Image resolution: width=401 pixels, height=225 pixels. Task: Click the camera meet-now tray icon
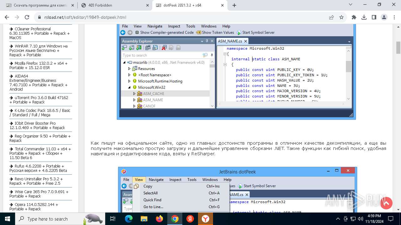[346, 219]
